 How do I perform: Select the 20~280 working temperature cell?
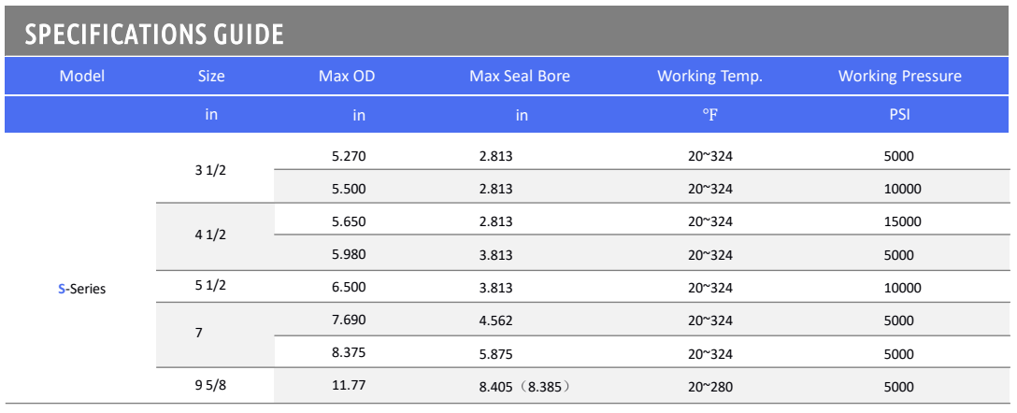[710, 388]
